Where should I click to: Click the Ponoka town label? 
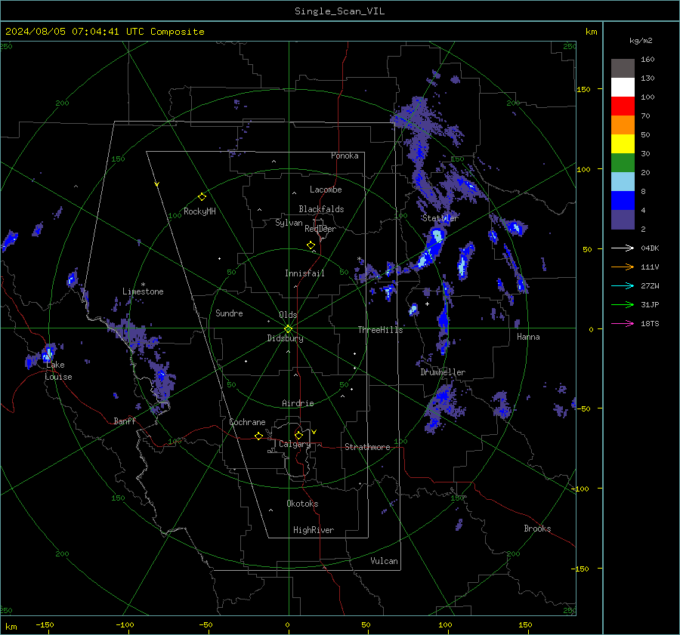pos(345,156)
